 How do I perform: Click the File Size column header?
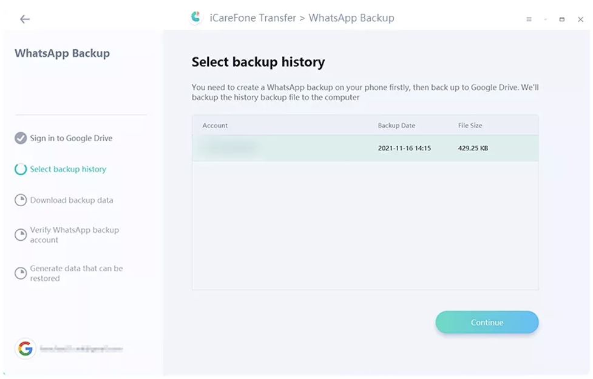click(470, 126)
